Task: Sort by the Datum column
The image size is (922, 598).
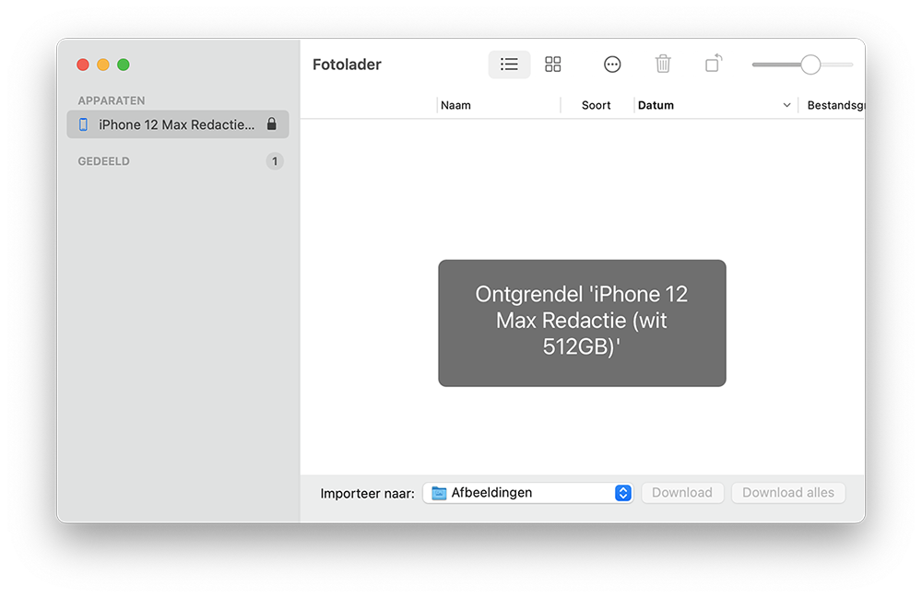Action: [x=656, y=105]
